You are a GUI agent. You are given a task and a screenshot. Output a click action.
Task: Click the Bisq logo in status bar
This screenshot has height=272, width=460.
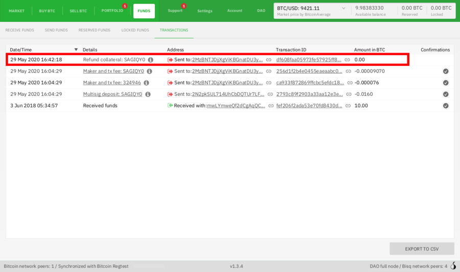(x=452, y=266)
